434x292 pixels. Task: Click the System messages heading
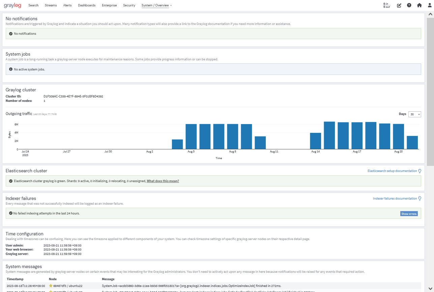[24, 267]
